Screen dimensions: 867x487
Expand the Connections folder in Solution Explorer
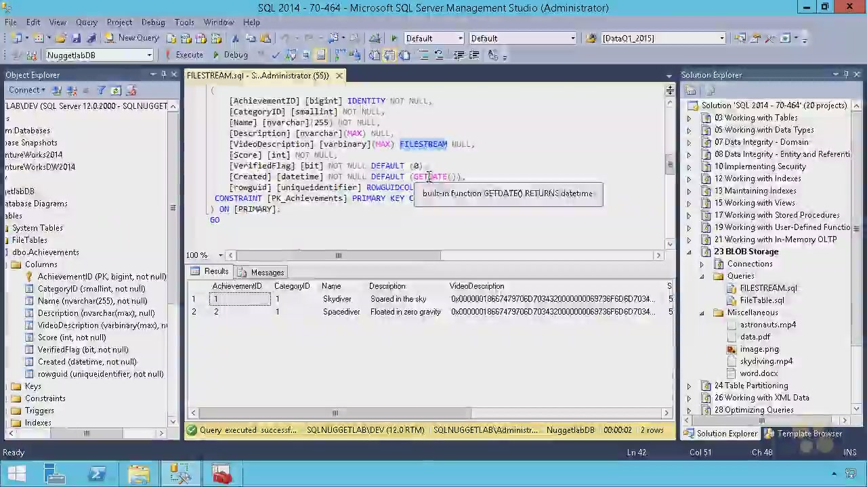point(702,264)
